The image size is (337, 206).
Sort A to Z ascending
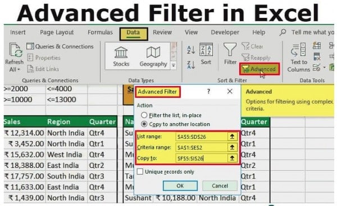[x=191, y=50]
